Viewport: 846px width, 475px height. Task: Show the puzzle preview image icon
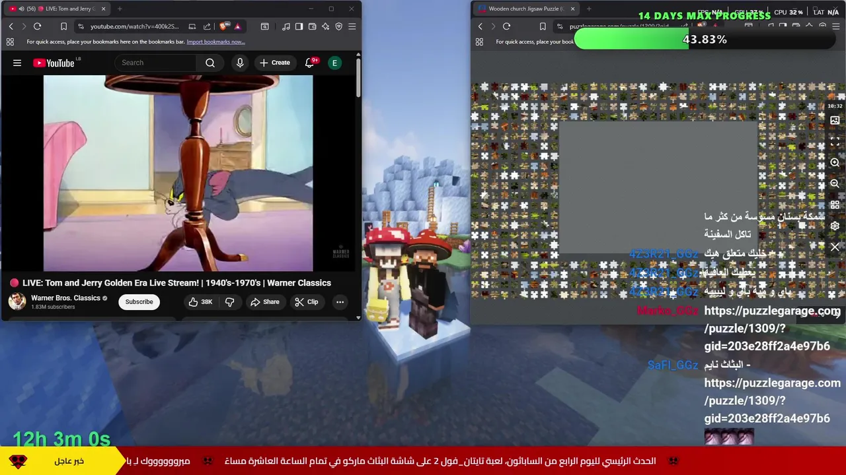pos(835,121)
